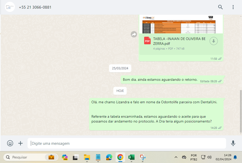Click the '4 páginas • PDF • 747 kB' details
242x163 pixels.
click(169, 49)
